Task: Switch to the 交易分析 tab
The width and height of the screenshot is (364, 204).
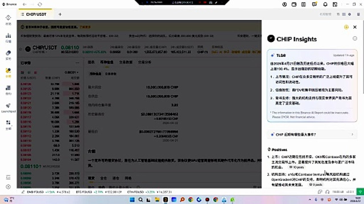Action: (145, 62)
